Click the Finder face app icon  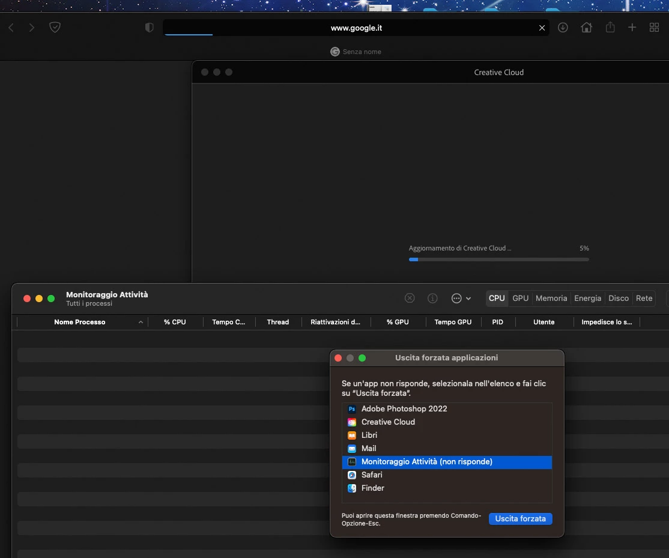pyautogui.click(x=351, y=488)
